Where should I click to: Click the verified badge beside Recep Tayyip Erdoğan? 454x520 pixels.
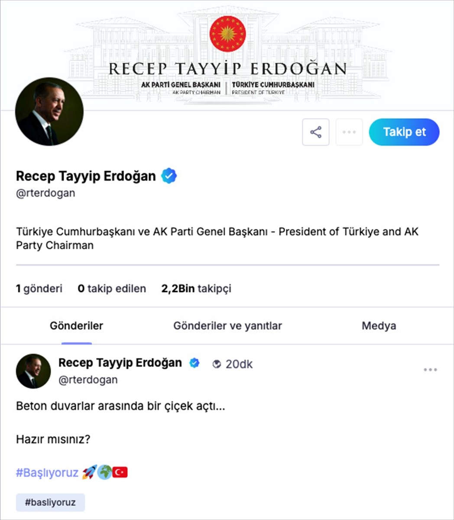[x=169, y=175]
